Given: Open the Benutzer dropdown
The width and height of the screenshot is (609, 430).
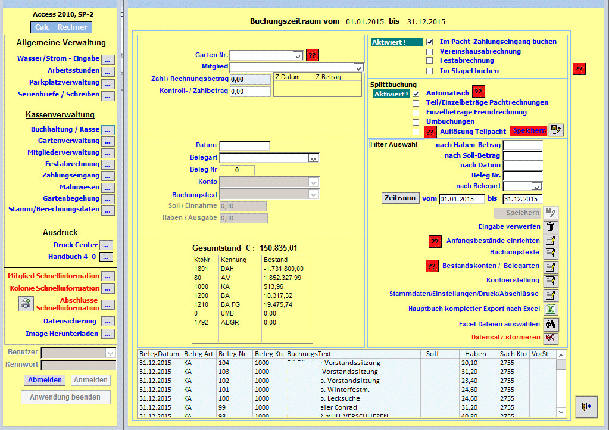Looking at the screenshot, I should (x=110, y=353).
